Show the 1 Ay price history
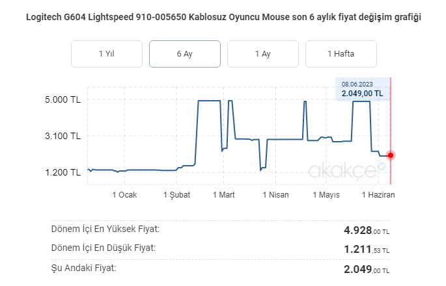 (263, 54)
